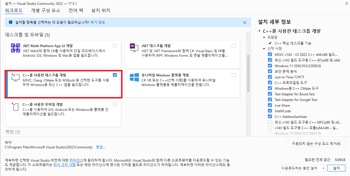Click the .NET Multi-Platform App UI workload icon
350x176 pixels.
pos(15,48)
